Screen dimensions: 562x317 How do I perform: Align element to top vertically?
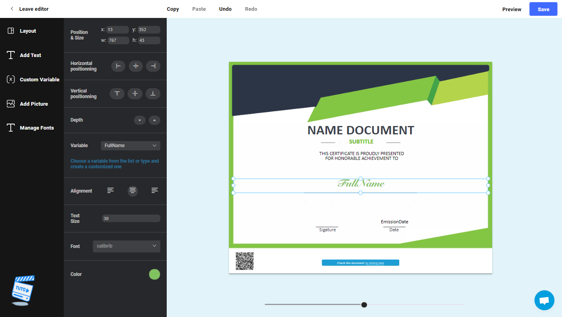117,94
